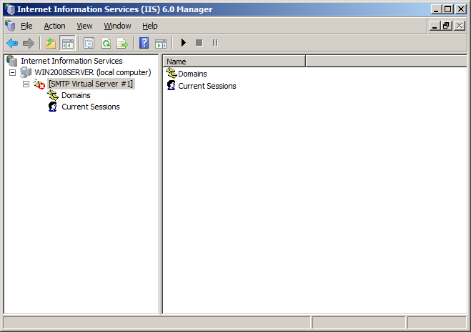Click the Internet Information Services root icon
Image resolution: width=471 pixels, height=332 pixels.
click(x=12, y=61)
